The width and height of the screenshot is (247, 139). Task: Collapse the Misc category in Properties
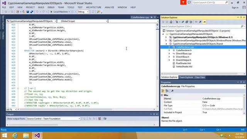click(x=162, y=95)
